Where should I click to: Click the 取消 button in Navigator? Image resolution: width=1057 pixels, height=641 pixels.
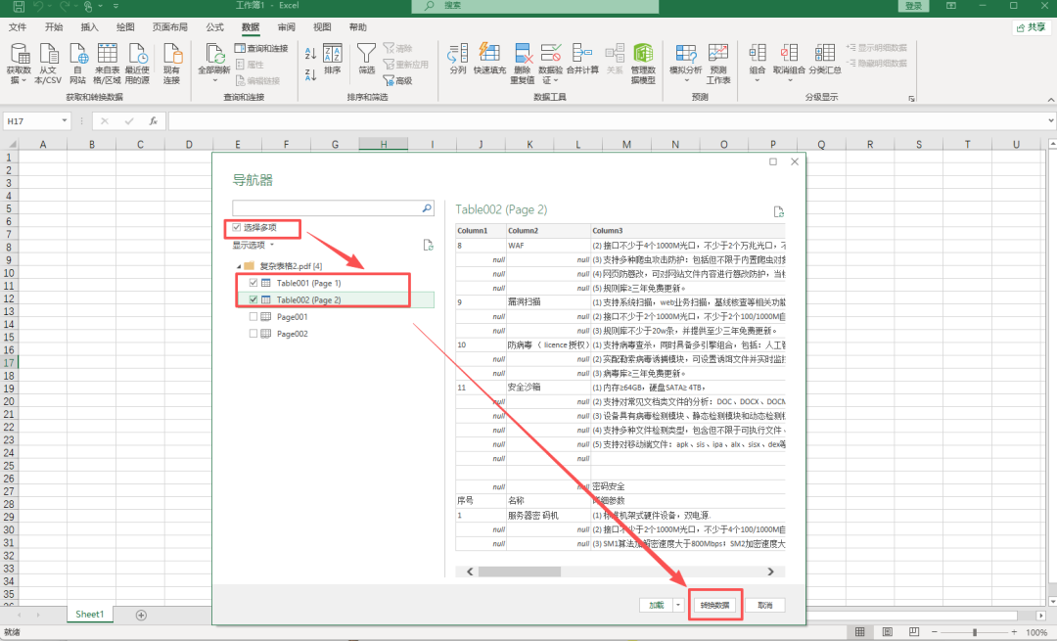point(765,605)
